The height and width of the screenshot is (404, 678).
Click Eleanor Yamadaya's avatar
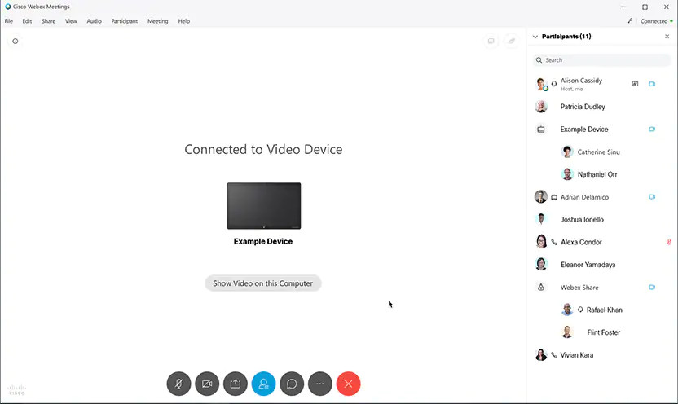(x=541, y=264)
